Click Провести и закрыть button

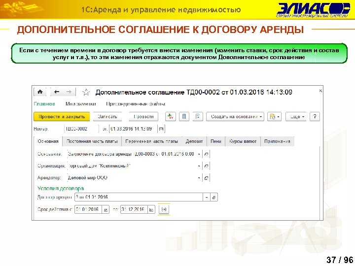click(x=62, y=116)
